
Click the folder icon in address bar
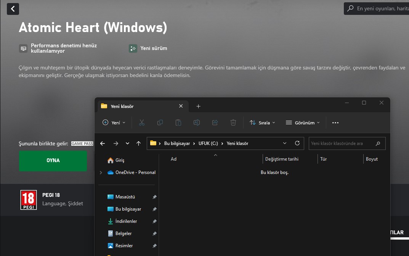[x=153, y=143]
